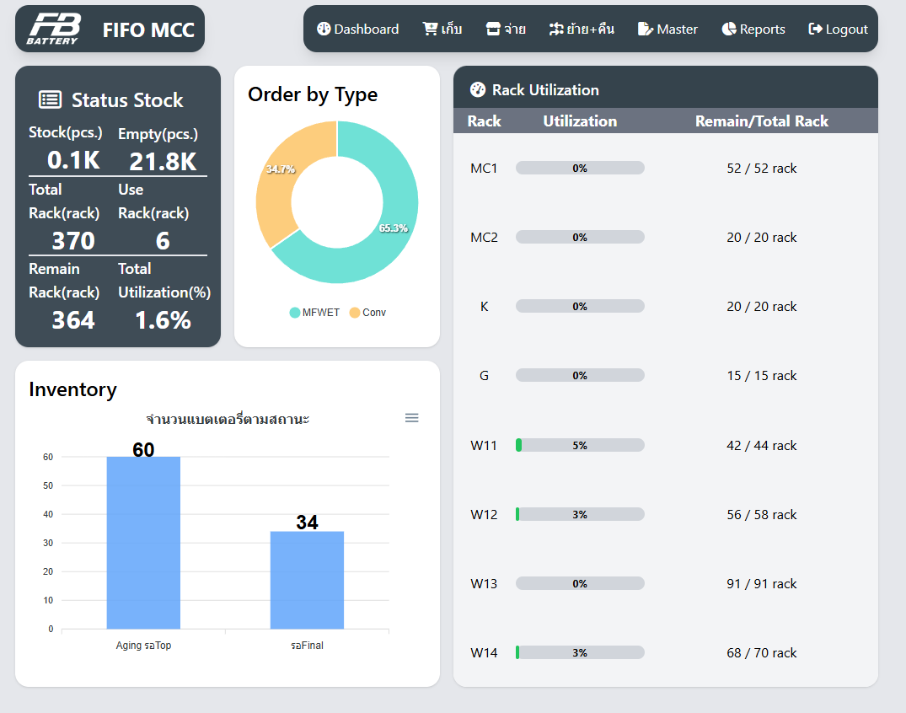Click the W12 utilization progress bar
Screen dimensions: 906x713
coord(580,514)
